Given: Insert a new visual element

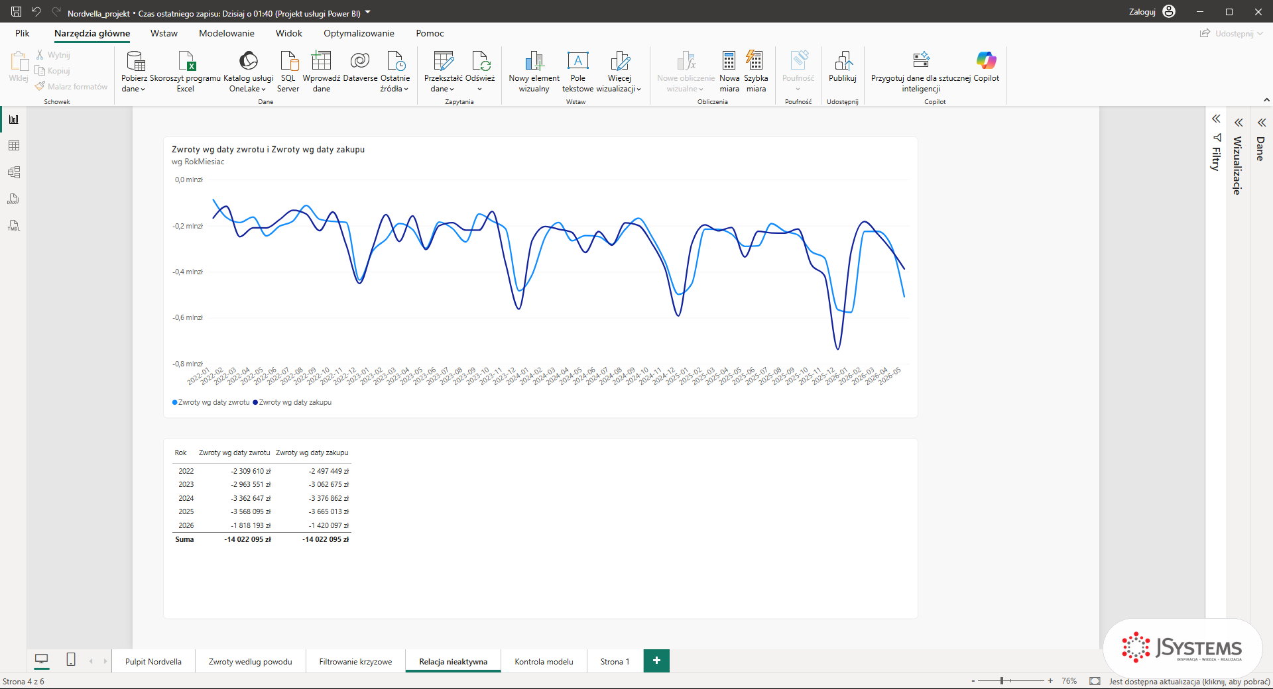Looking at the screenshot, I should (x=534, y=72).
